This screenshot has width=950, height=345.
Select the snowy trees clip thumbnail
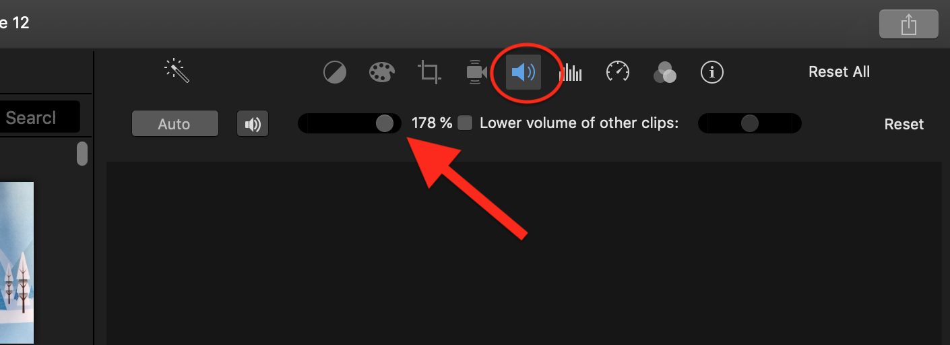coord(16,263)
